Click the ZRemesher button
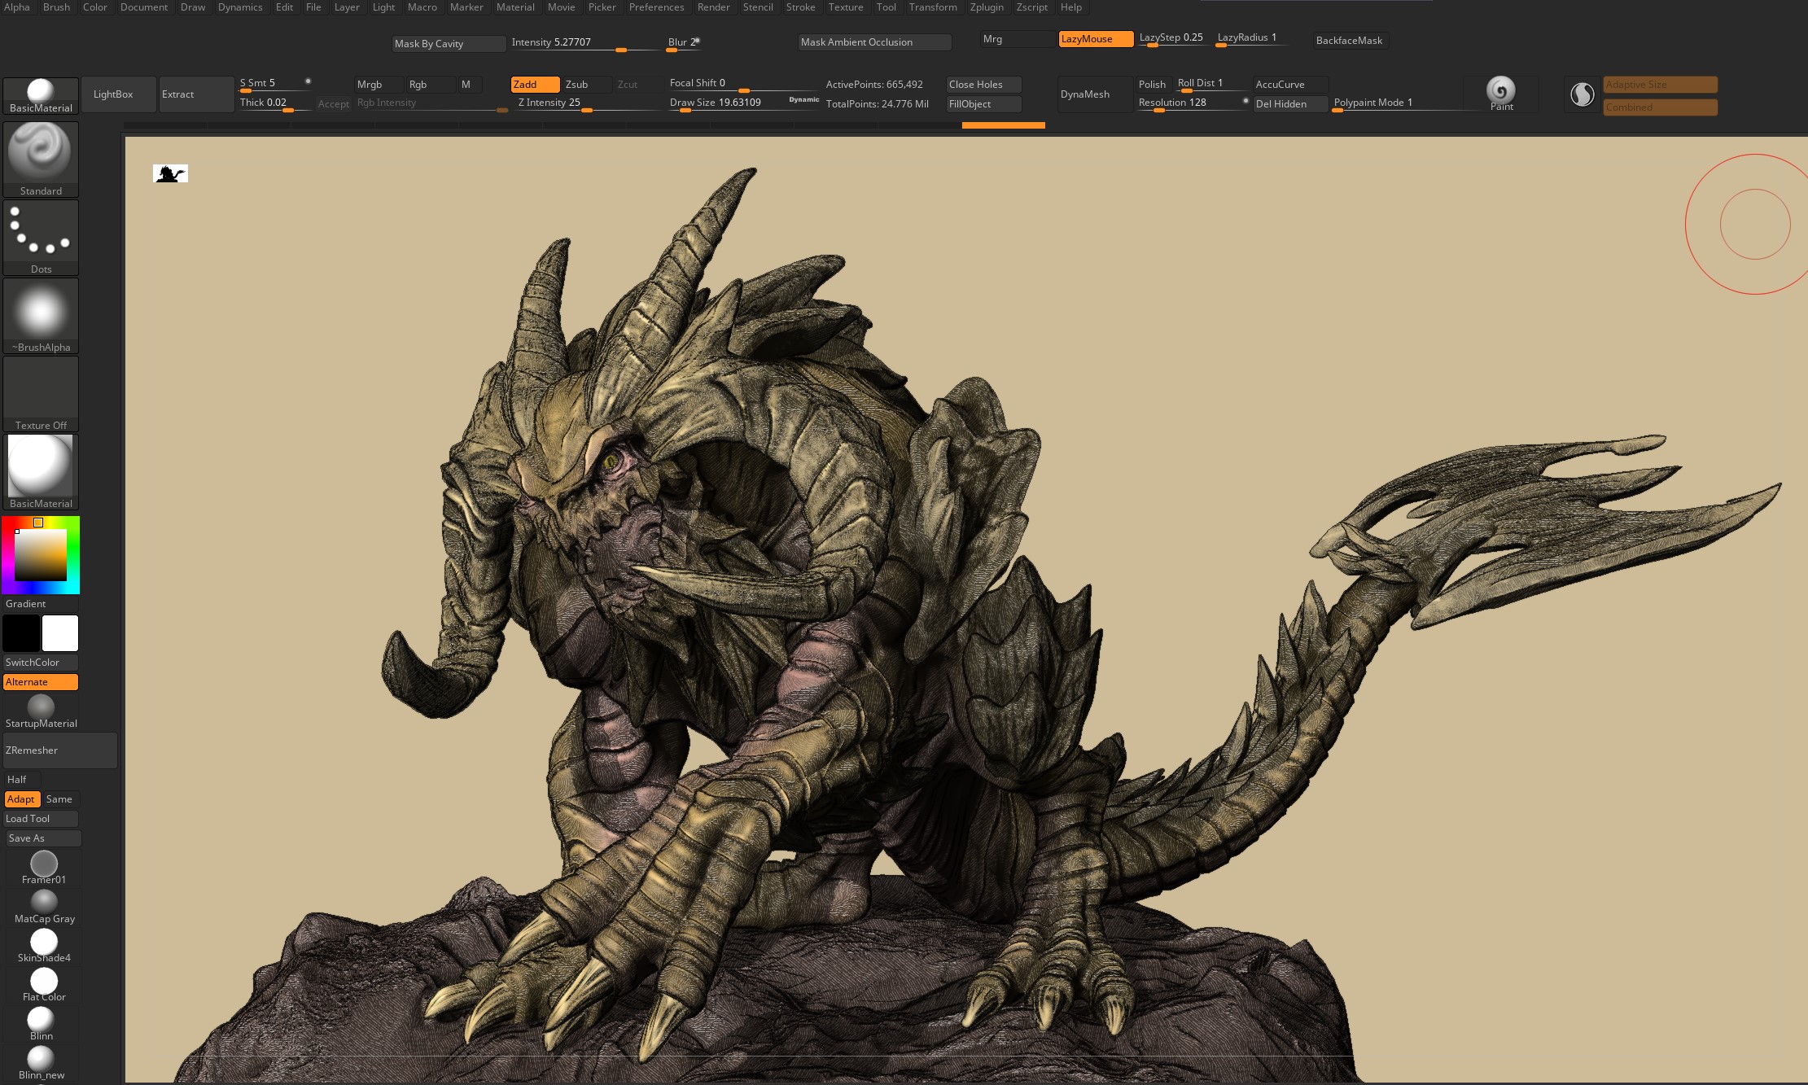The height and width of the screenshot is (1085, 1808). point(59,750)
